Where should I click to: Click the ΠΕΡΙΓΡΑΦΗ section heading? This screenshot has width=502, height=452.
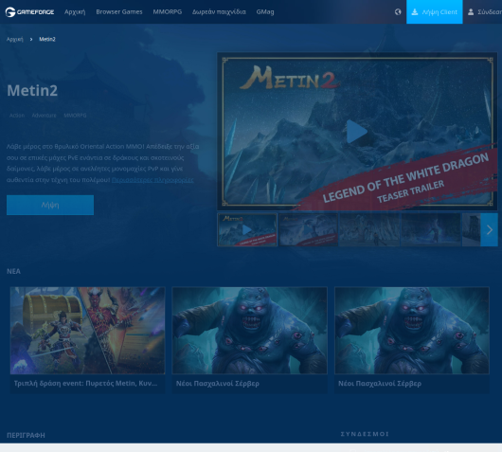[x=26, y=435]
